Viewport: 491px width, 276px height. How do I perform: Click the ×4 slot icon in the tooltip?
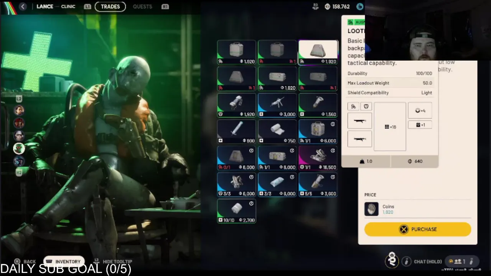[x=420, y=110]
